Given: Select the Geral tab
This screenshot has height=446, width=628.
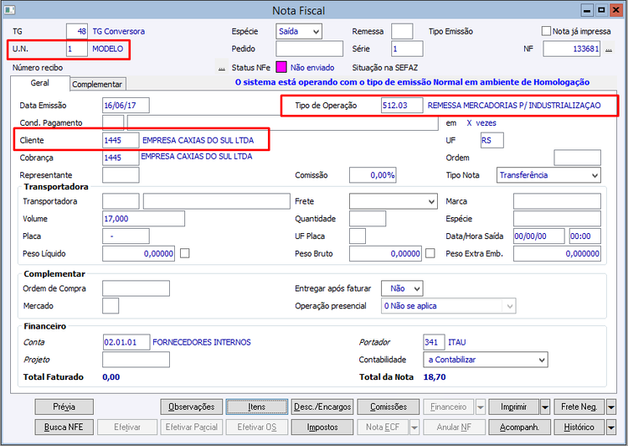Looking at the screenshot, I should point(40,83).
